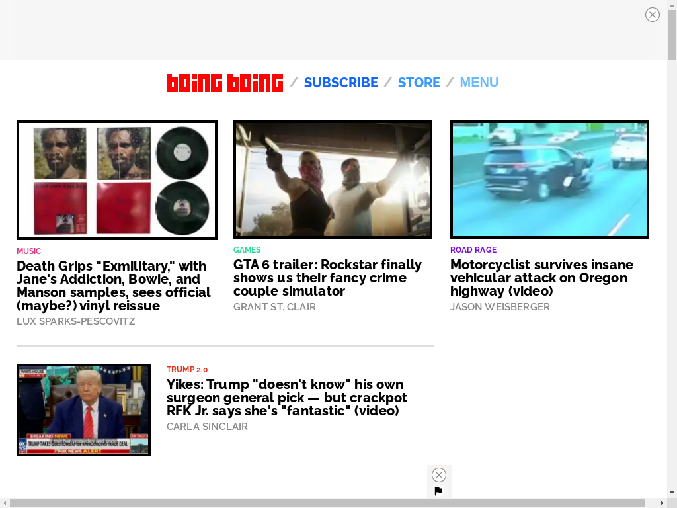Image resolution: width=677 pixels, height=508 pixels.
Task: Open the SUBSCRIBE link
Action: click(340, 83)
